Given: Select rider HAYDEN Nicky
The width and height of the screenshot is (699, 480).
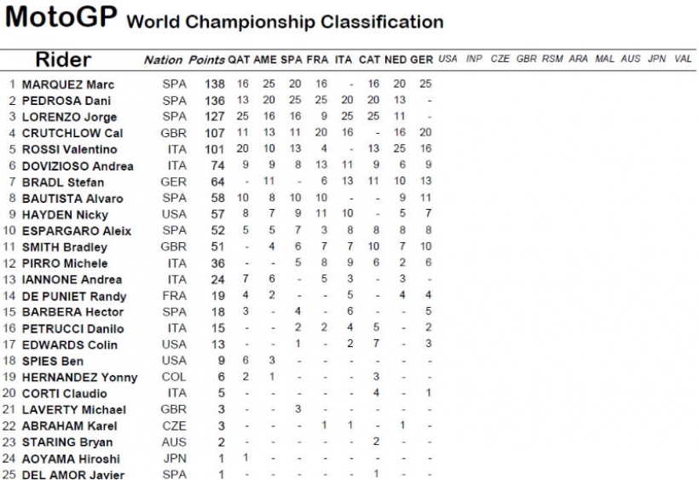Looking at the screenshot, I should [65, 215].
